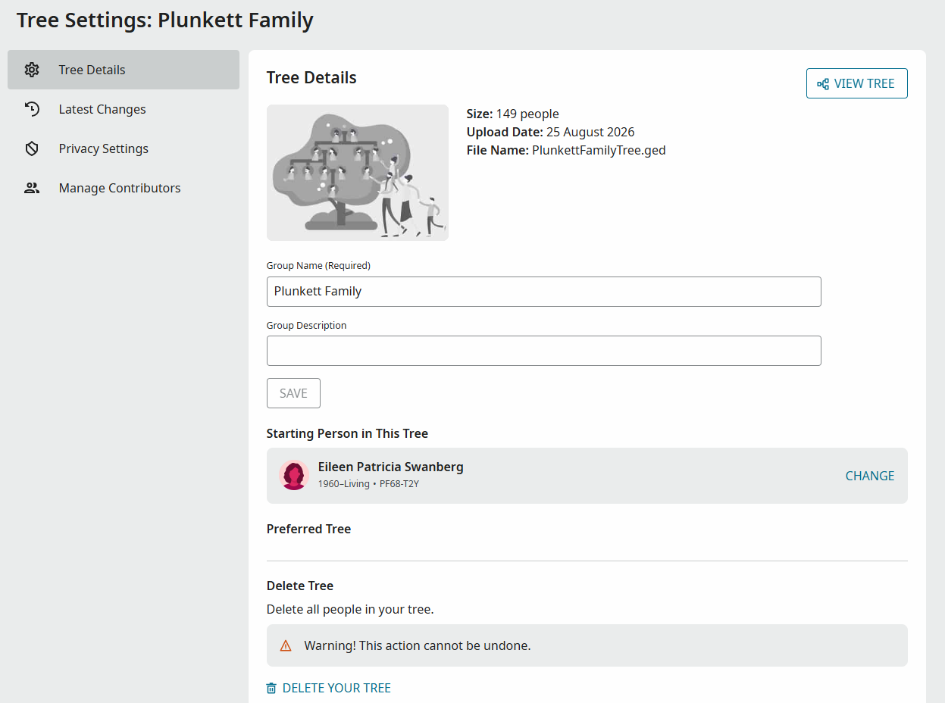Click the Manage Contributors people icon

(x=32, y=188)
